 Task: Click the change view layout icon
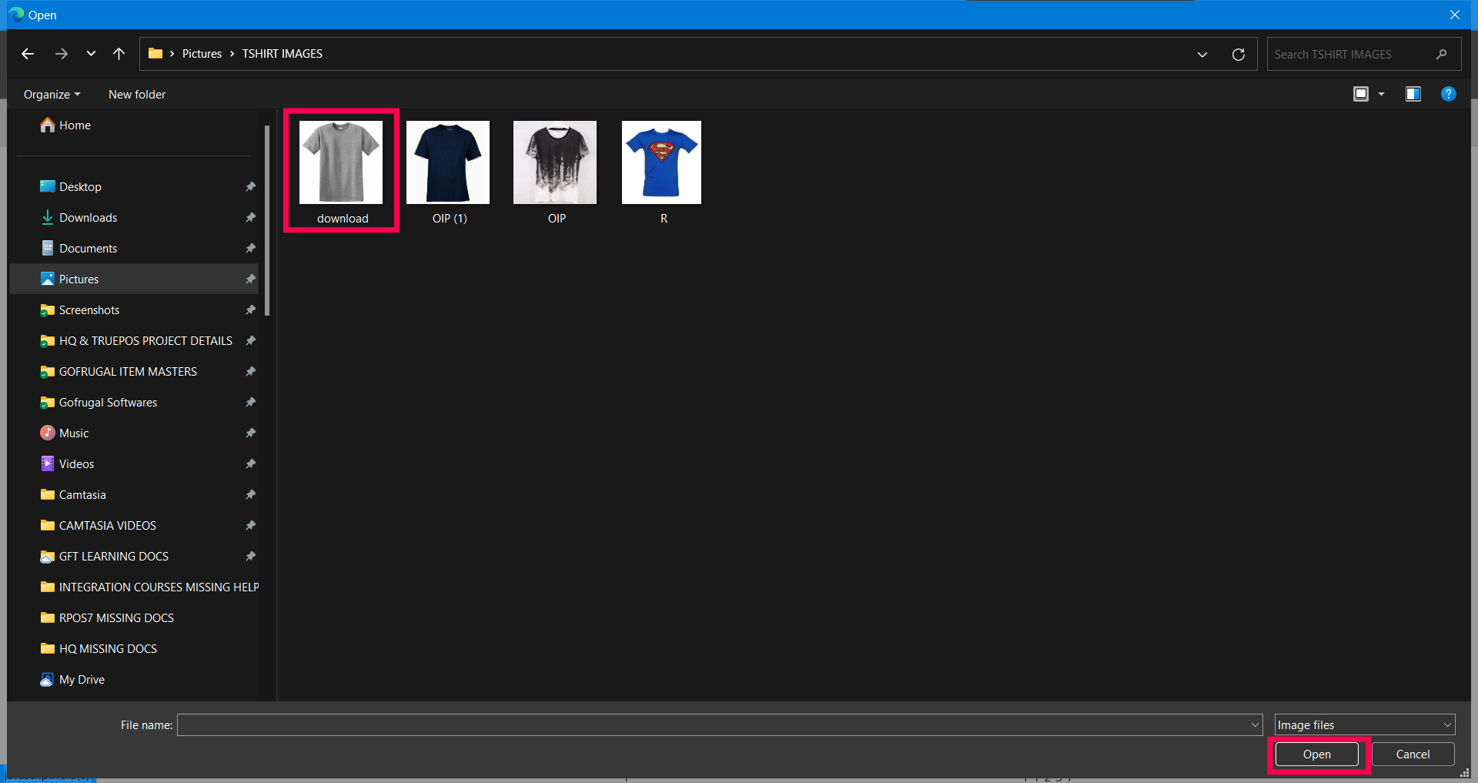(1361, 94)
